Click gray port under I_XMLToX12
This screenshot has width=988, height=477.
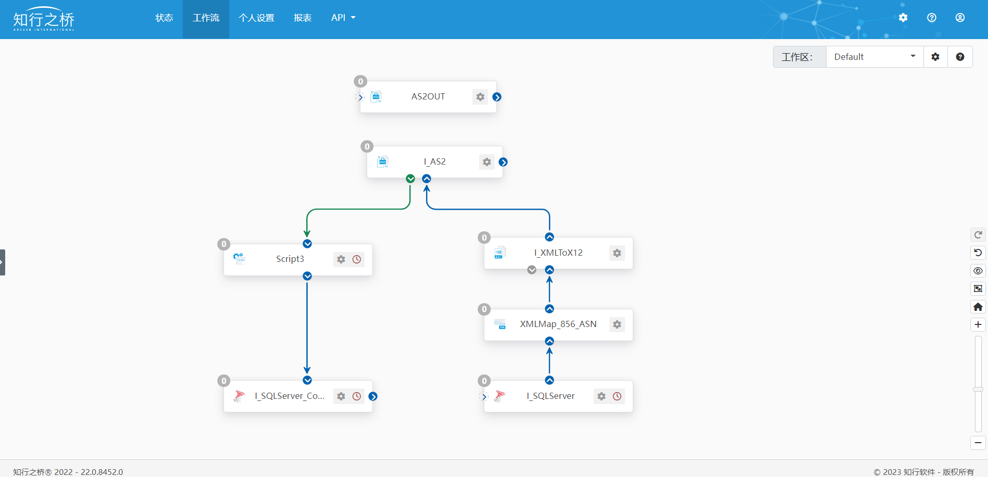click(x=532, y=270)
